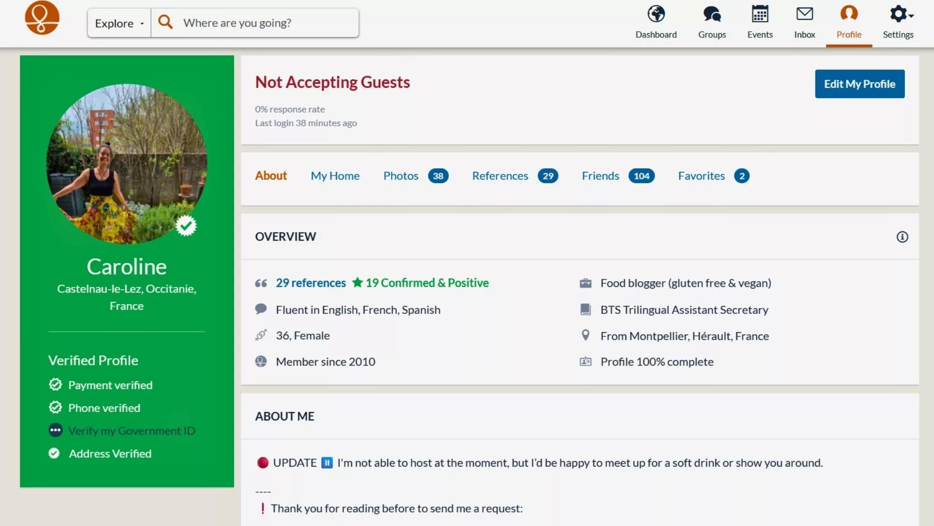
Task: Open the Events calendar icon
Action: (x=760, y=14)
